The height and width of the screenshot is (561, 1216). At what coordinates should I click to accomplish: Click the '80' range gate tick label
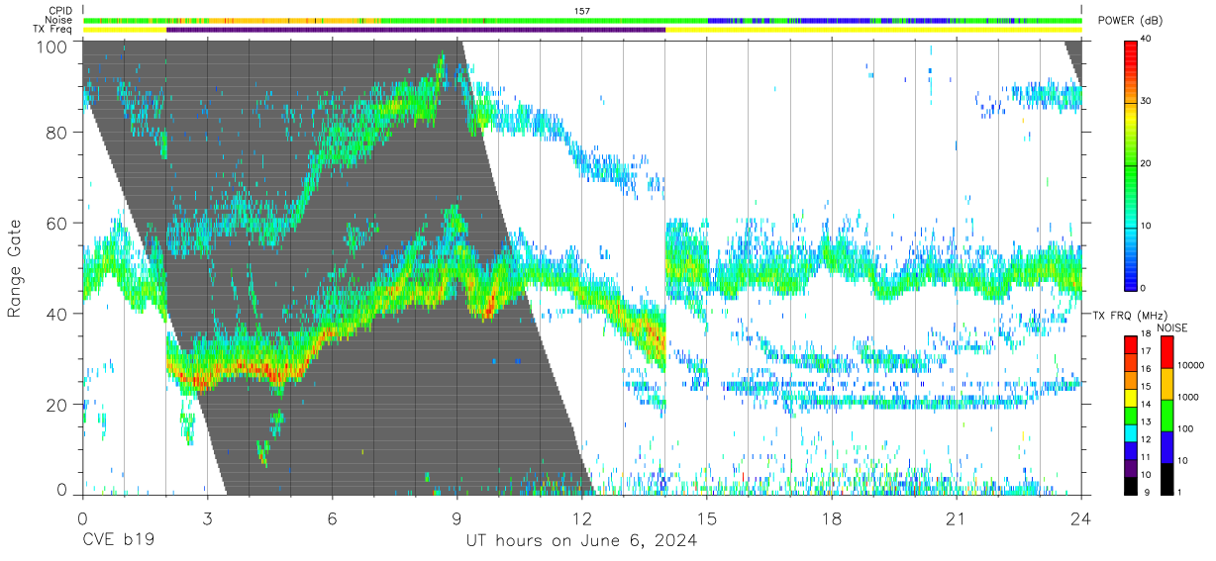coord(57,133)
